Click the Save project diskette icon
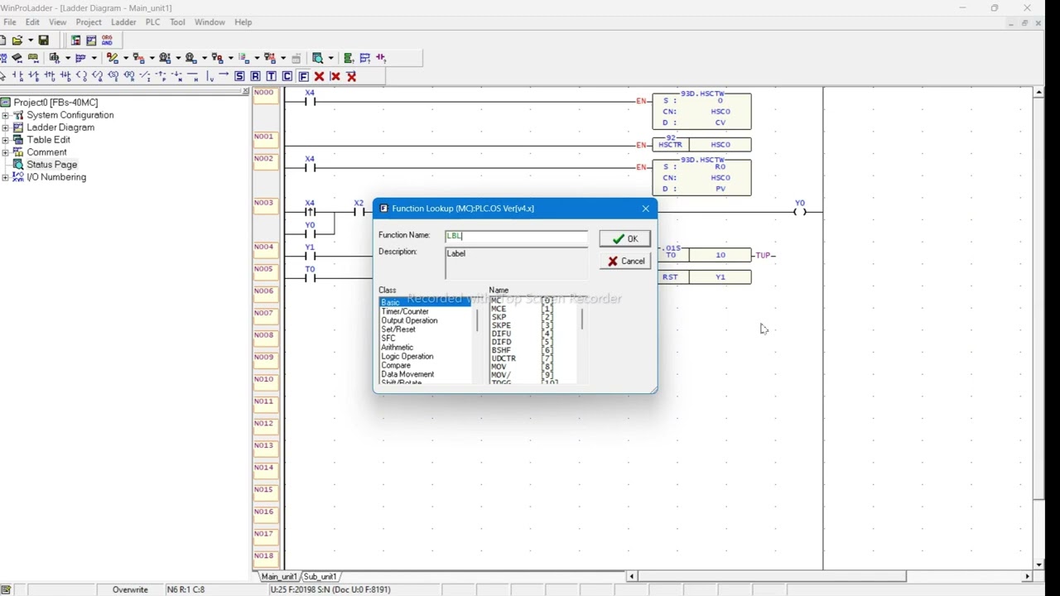The image size is (1060, 596). point(43,40)
